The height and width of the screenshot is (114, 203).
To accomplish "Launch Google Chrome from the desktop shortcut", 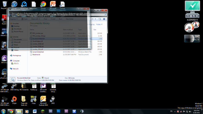I will pyautogui.click(x=43, y=5).
